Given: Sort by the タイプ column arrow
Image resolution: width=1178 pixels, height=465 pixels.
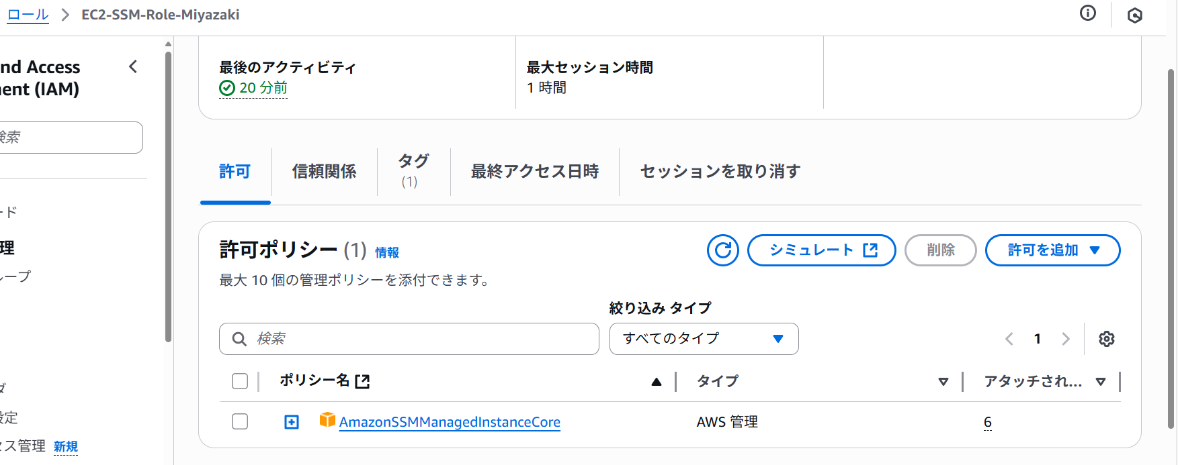Looking at the screenshot, I should pyautogui.click(x=943, y=382).
